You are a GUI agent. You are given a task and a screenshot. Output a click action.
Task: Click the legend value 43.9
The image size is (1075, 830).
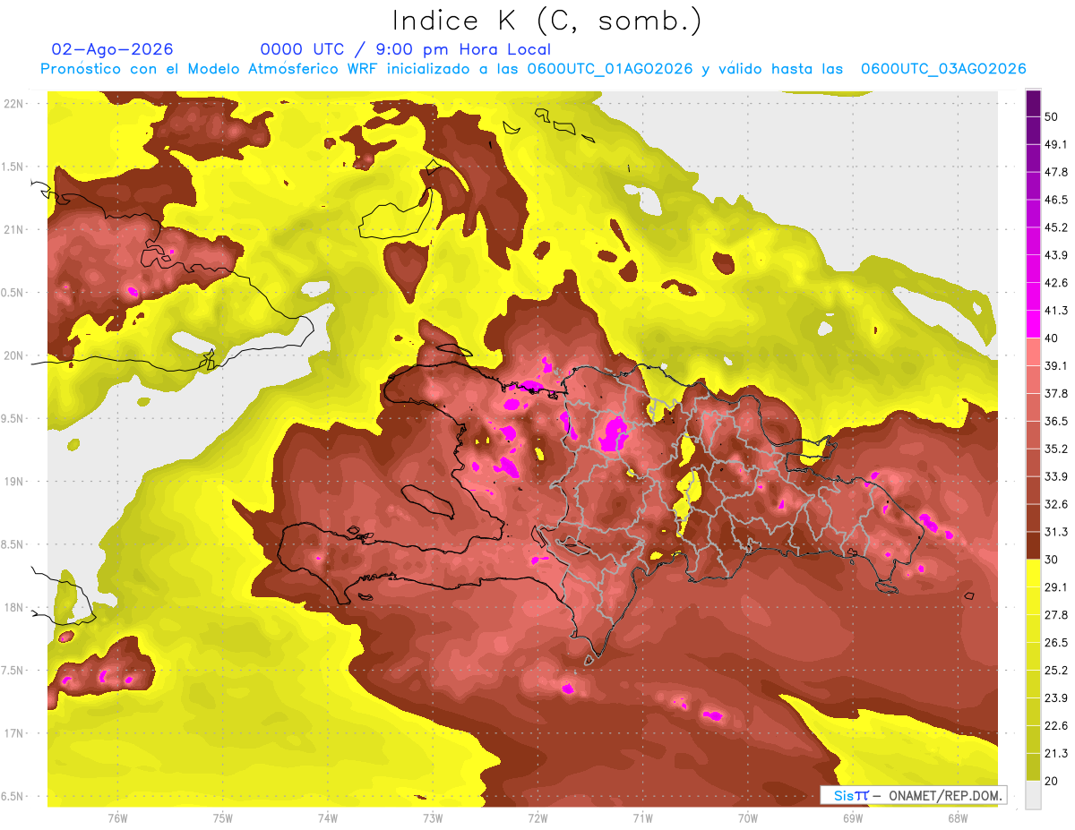pyautogui.click(x=1056, y=255)
